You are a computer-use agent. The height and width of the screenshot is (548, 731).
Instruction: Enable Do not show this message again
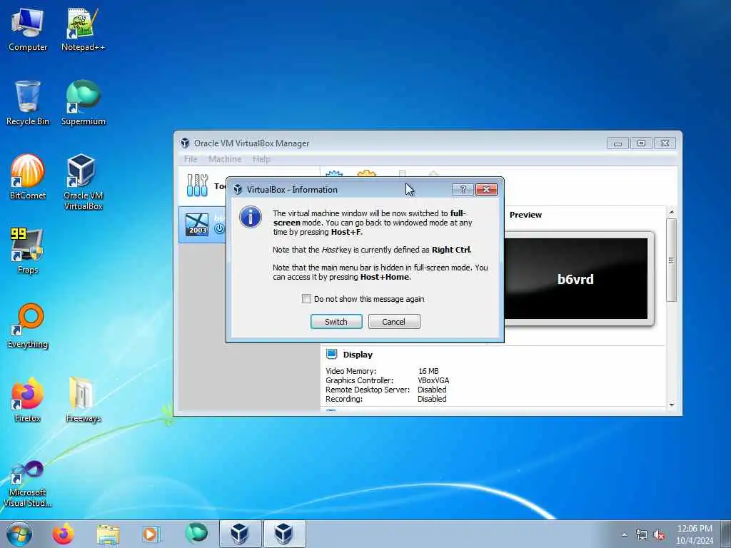pos(306,299)
